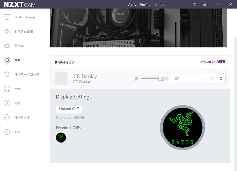Click the Gif dropdown up-down arrows
Viewport: 237px width, 171px height.
(221, 78)
